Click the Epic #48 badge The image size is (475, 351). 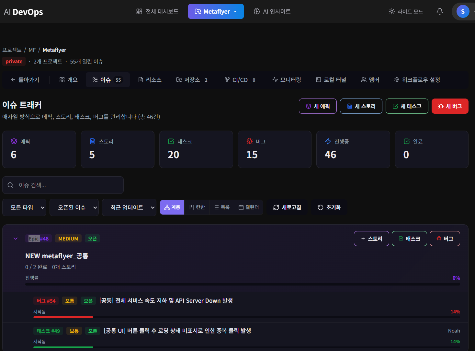coord(39,239)
